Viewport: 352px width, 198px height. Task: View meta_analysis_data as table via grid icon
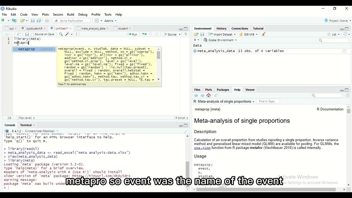344,51
